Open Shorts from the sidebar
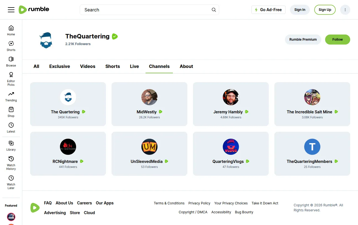This screenshot has height=225, width=358. pyautogui.click(x=11, y=46)
